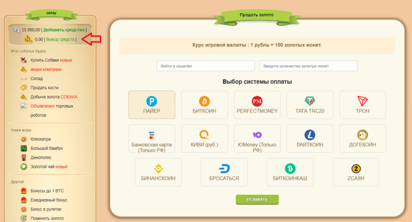Choose БИТКОИН as payment system

point(204,105)
